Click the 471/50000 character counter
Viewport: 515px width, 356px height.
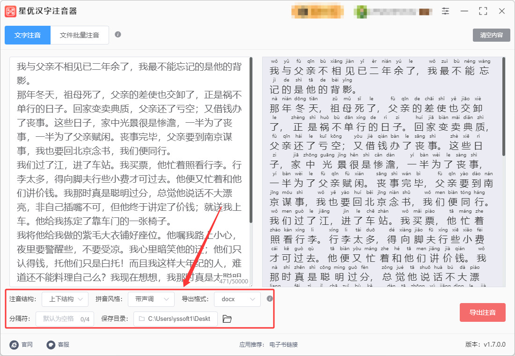234,282
